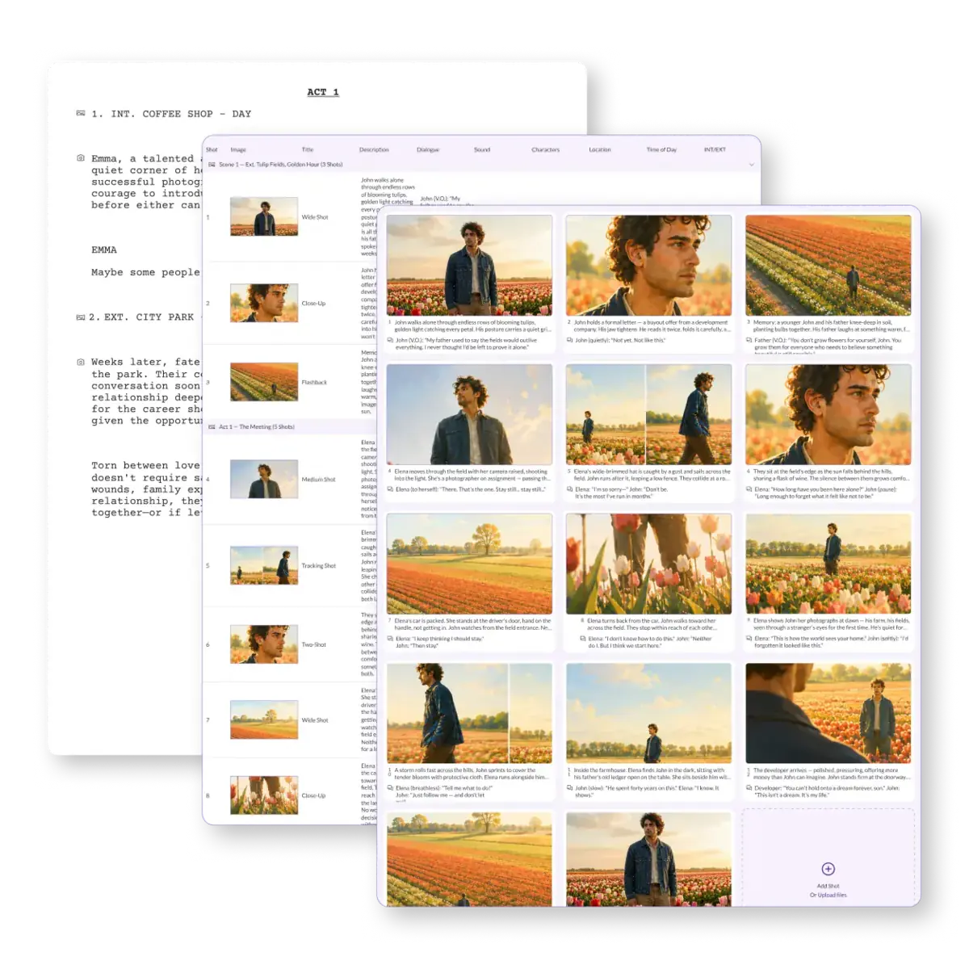Viewport: 969px width, 969px height.
Task: Click dialogue icon beside 'This is how the world sees'
Action: [x=749, y=639]
